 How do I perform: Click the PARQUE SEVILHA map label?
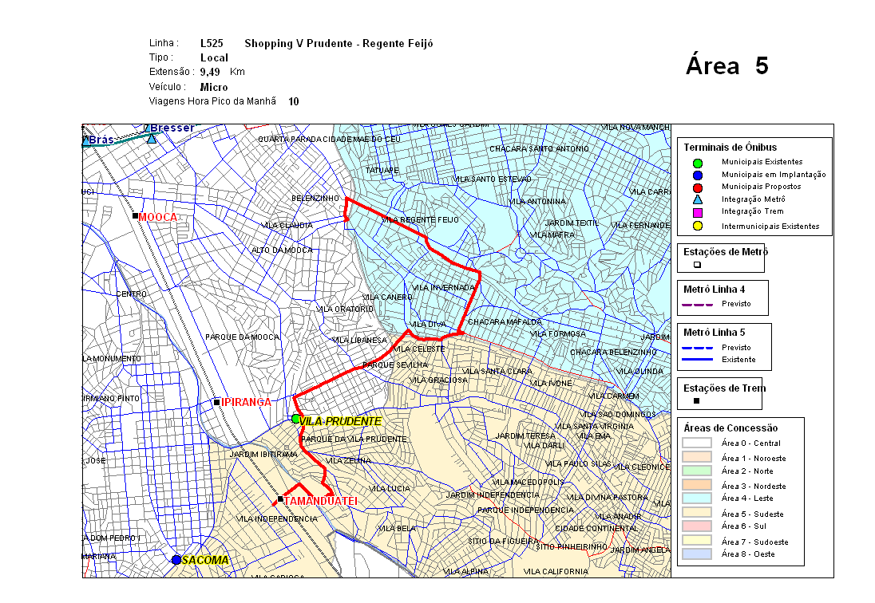click(x=395, y=365)
